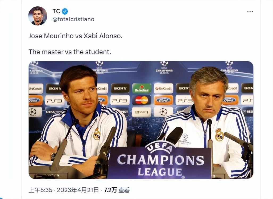This screenshot has width=273, height=199.
Task: Click the Sport1 sponsor tile in the photo
Action: pyautogui.click(x=142, y=112)
